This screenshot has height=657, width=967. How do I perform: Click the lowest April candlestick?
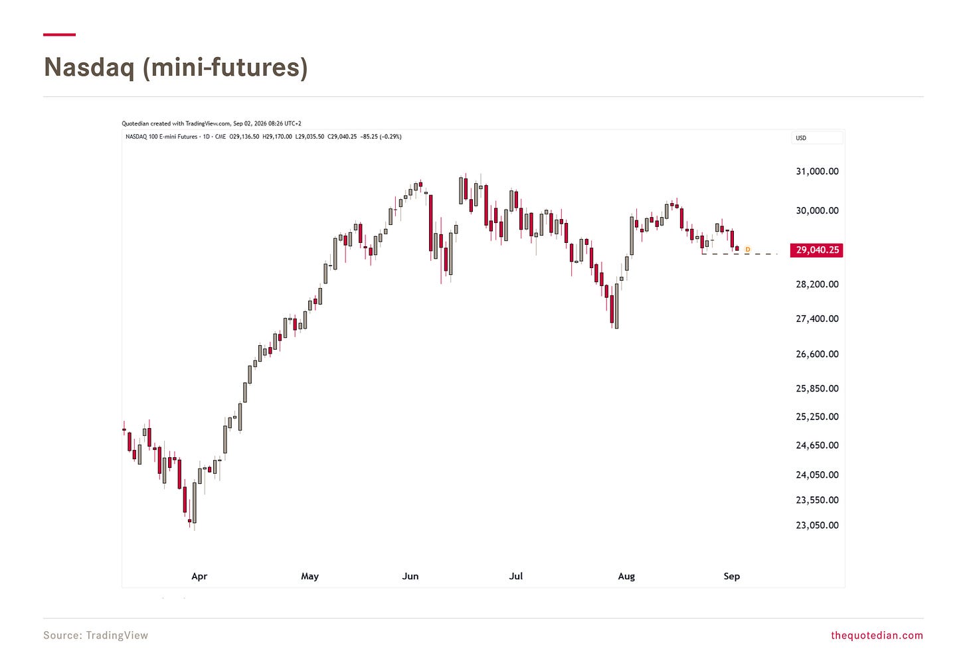[x=195, y=505]
